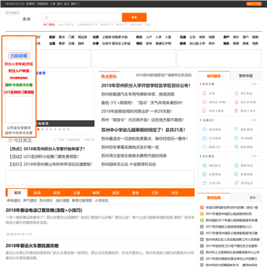267x267 pixels.
Task: Open 积分入户申请 link in side panel
Action: [19, 71]
